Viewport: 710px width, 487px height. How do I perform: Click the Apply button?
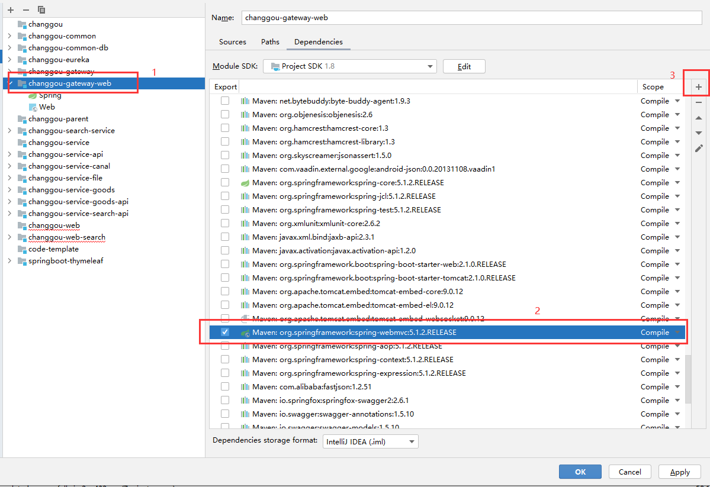coord(679,472)
